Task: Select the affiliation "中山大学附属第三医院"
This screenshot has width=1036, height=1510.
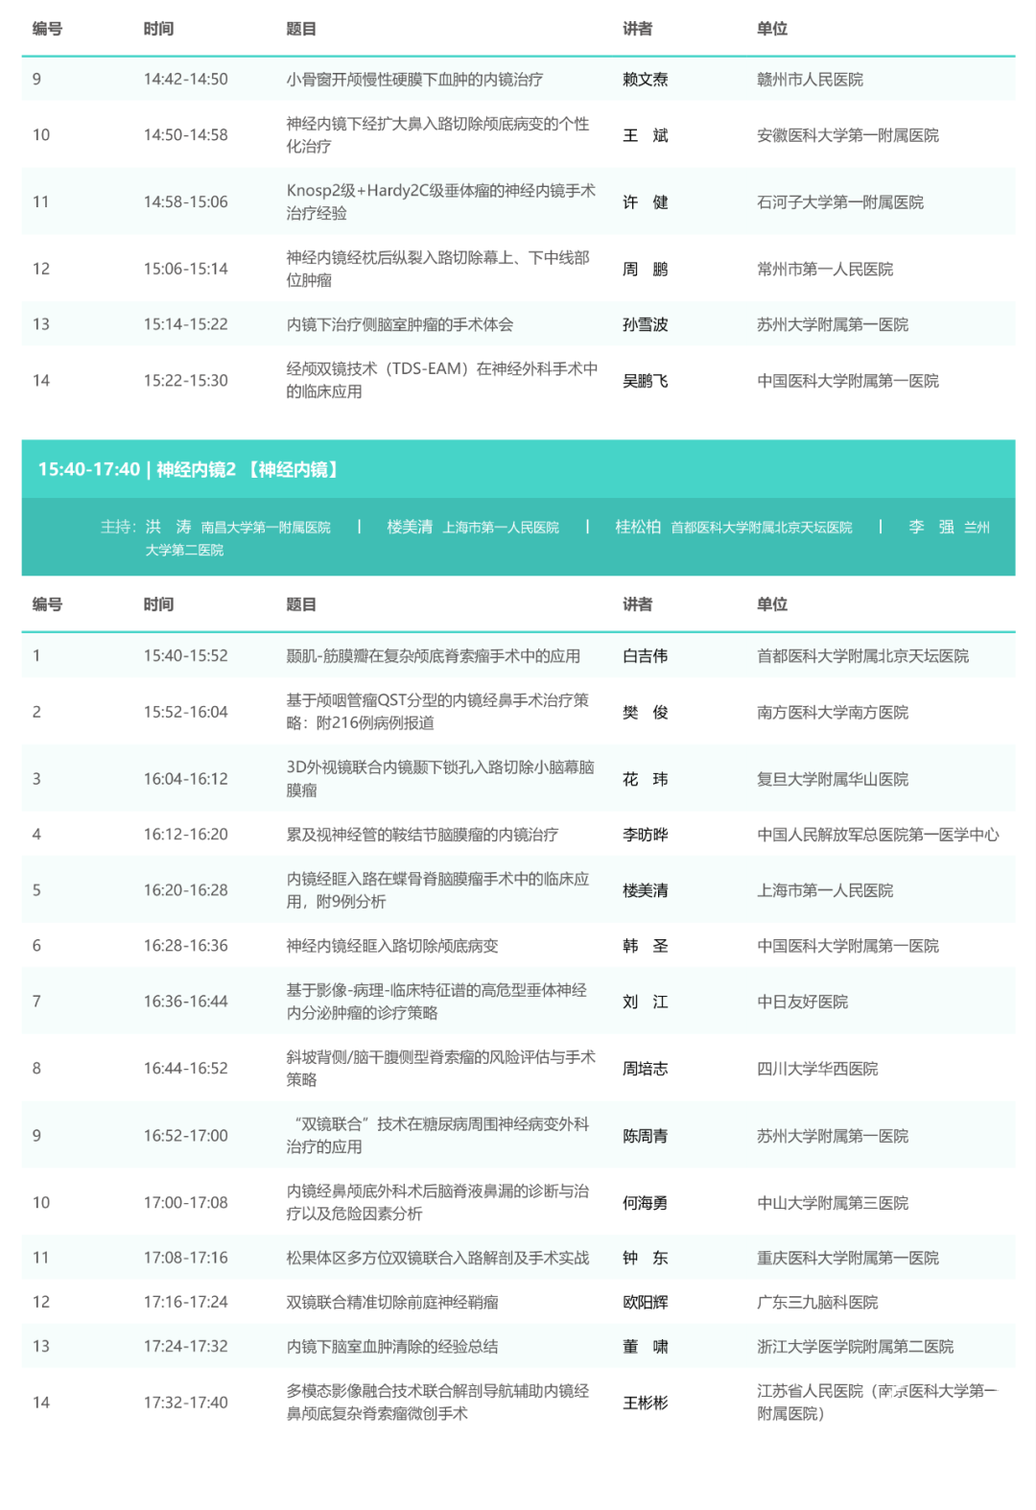Action: [x=833, y=1204]
